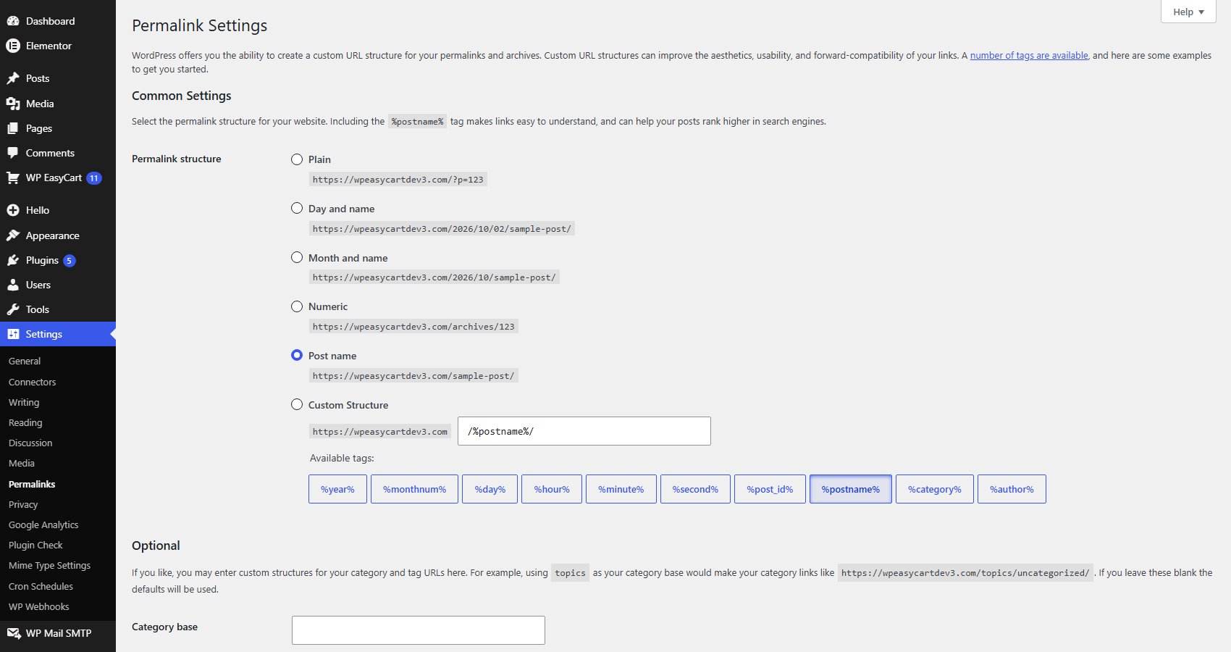Click the WP EasyCart shopping cart icon

click(x=13, y=177)
